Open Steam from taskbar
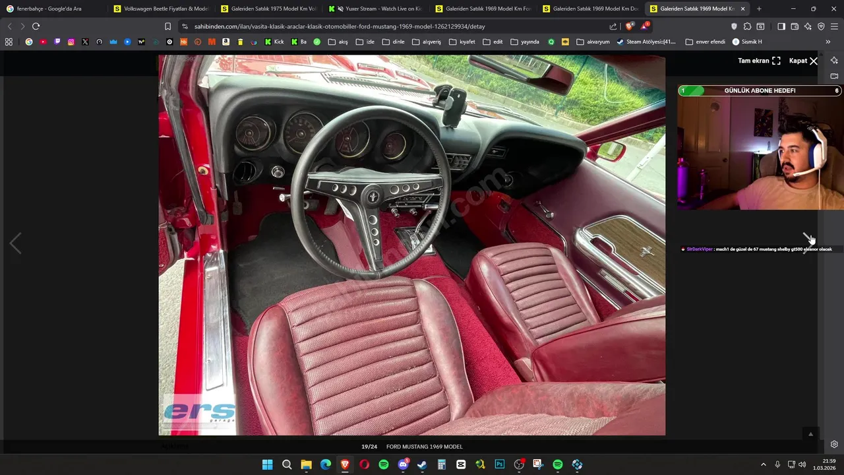 422,464
